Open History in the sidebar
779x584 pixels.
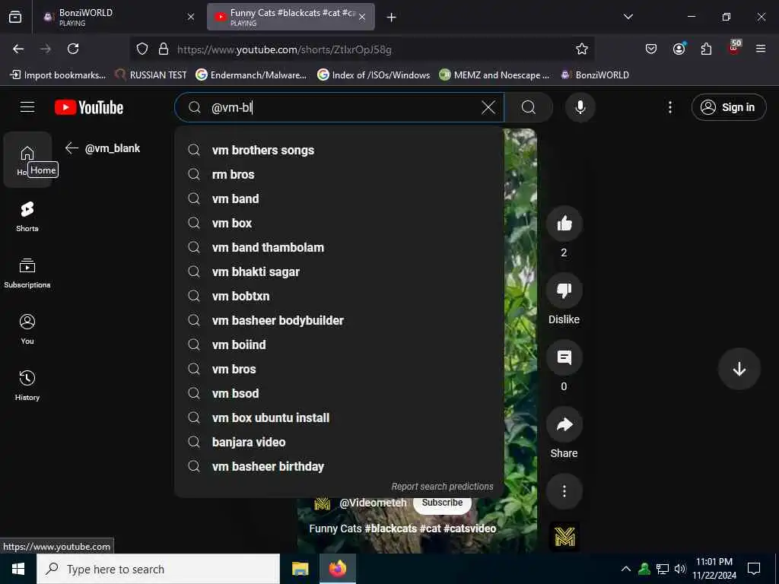(27, 385)
